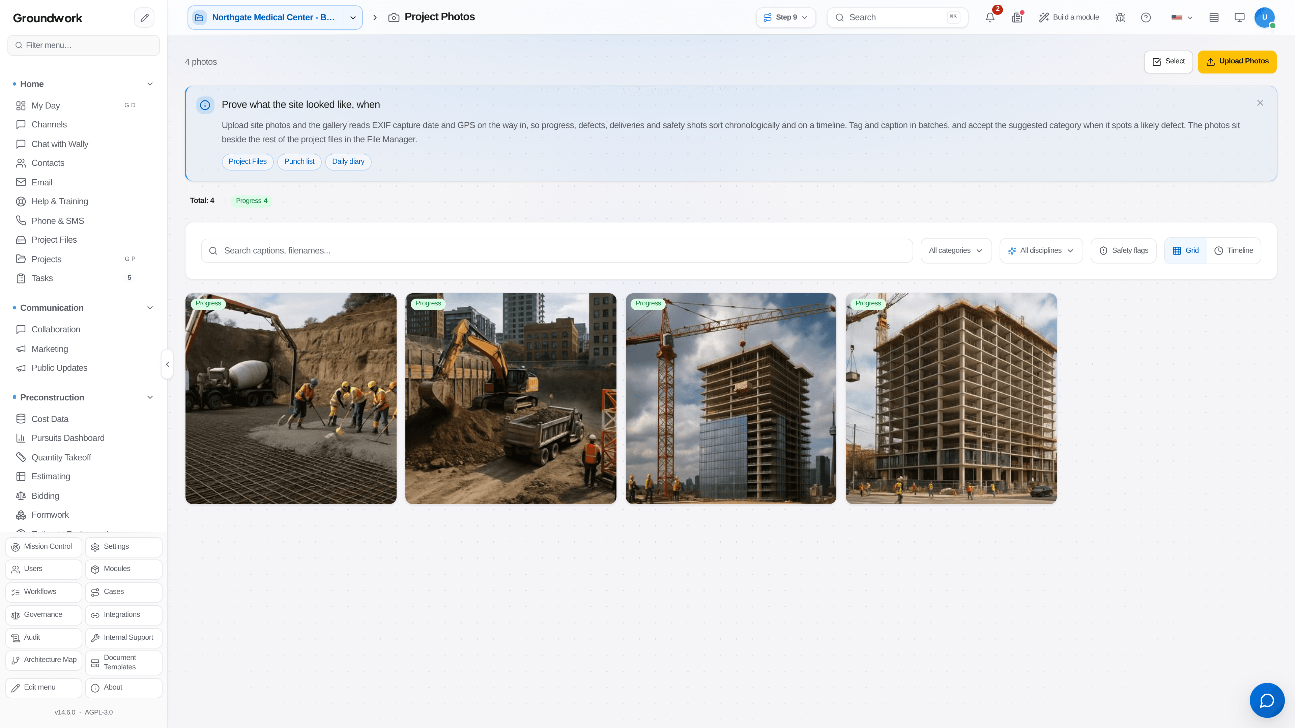1295x728 pixels.
Task: Open the floating chat bubble button
Action: coord(1267,700)
